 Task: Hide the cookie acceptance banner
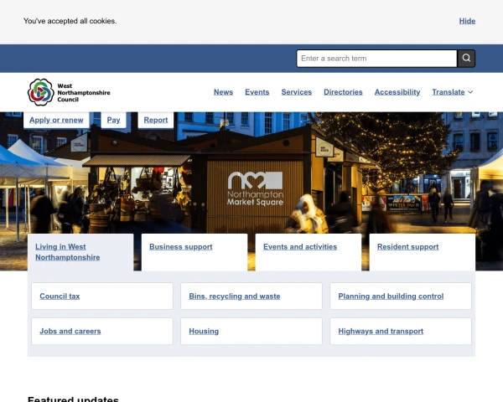coord(467,21)
